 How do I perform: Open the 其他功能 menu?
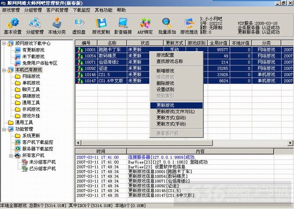104,10
